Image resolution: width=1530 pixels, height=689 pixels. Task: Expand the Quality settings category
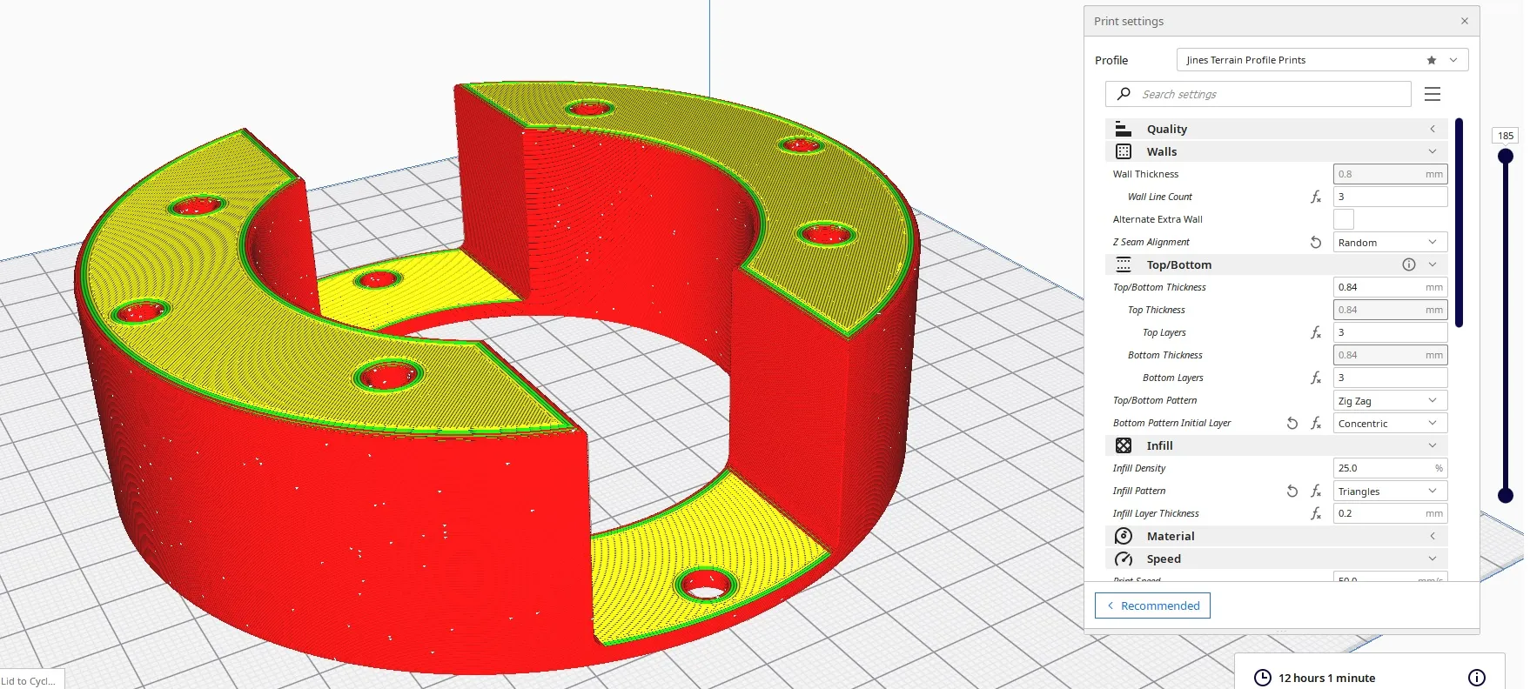[x=1276, y=129]
